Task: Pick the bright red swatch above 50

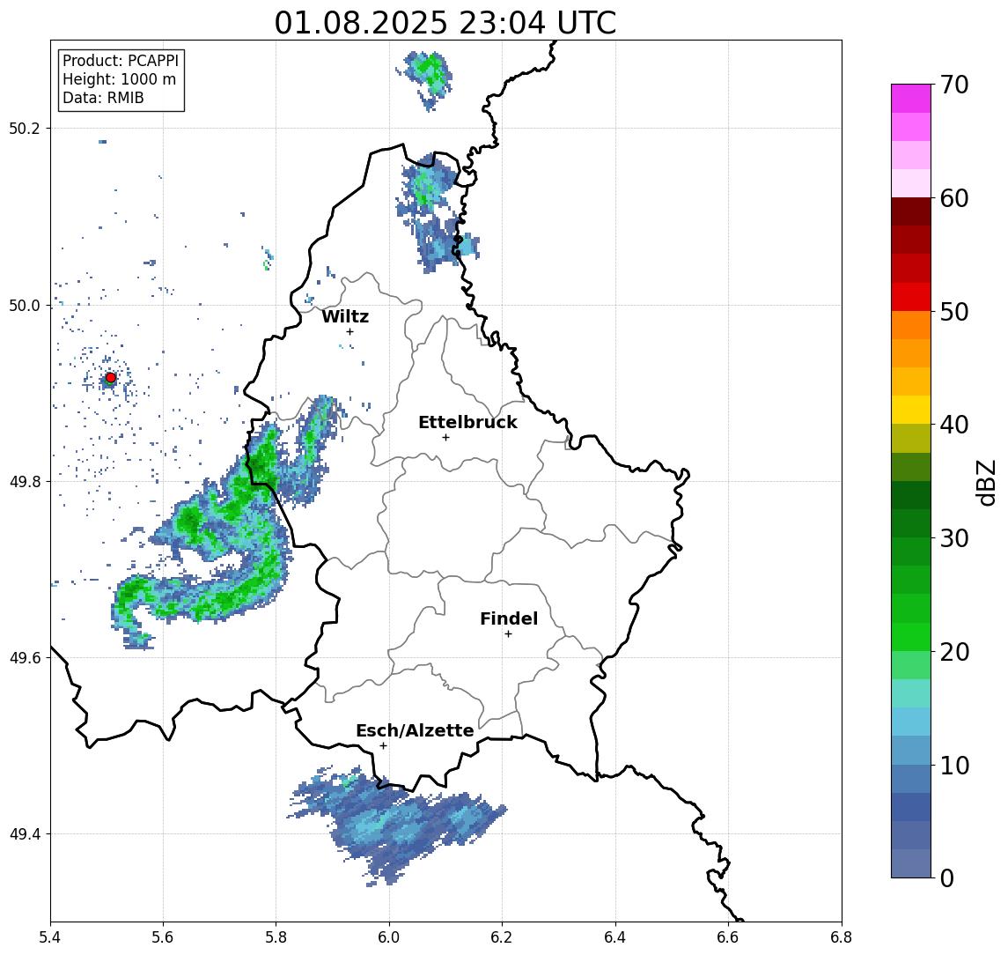Action: pos(911,297)
